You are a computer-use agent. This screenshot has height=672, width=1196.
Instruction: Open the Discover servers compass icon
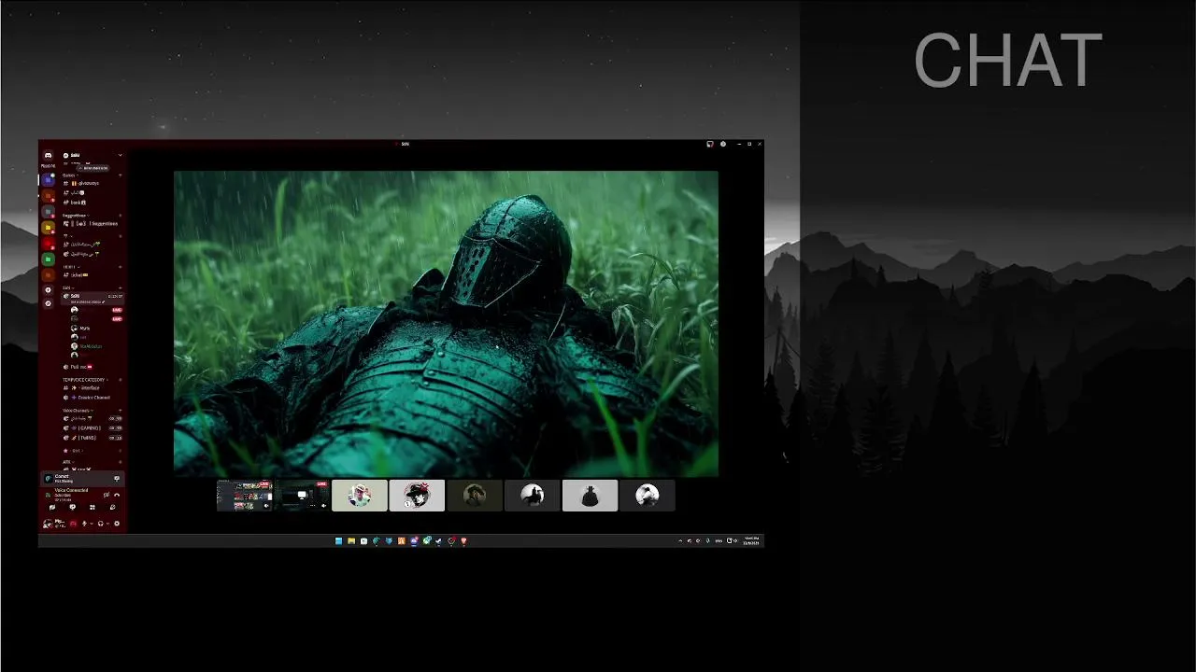49,303
